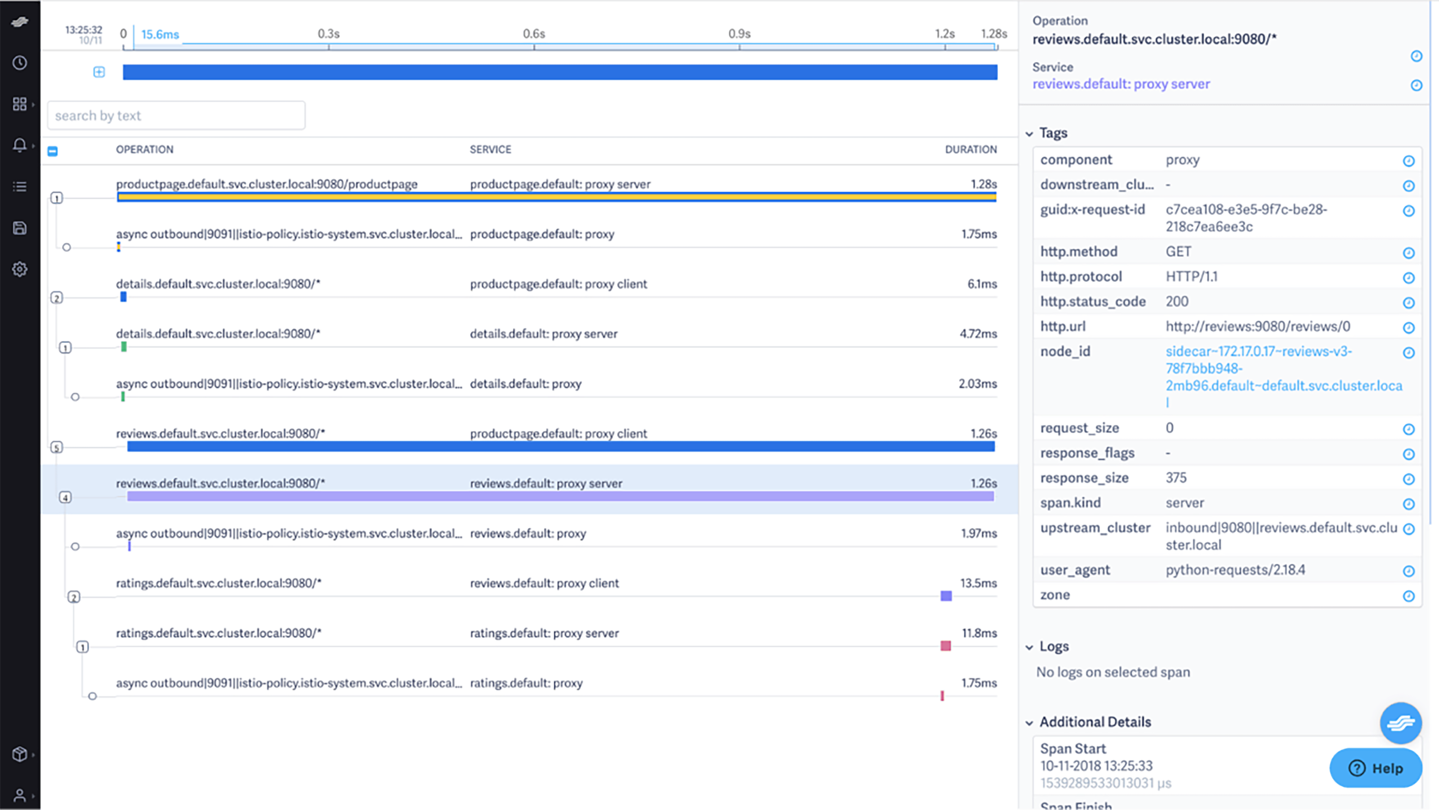
Task: Select the ratings.default: proxy server span row
Action: pos(544,634)
